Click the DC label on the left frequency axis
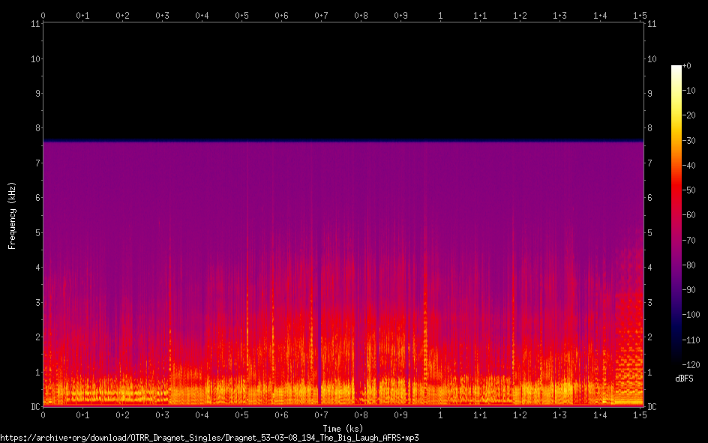The image size is (708, 443). click(x=34, y=407)
